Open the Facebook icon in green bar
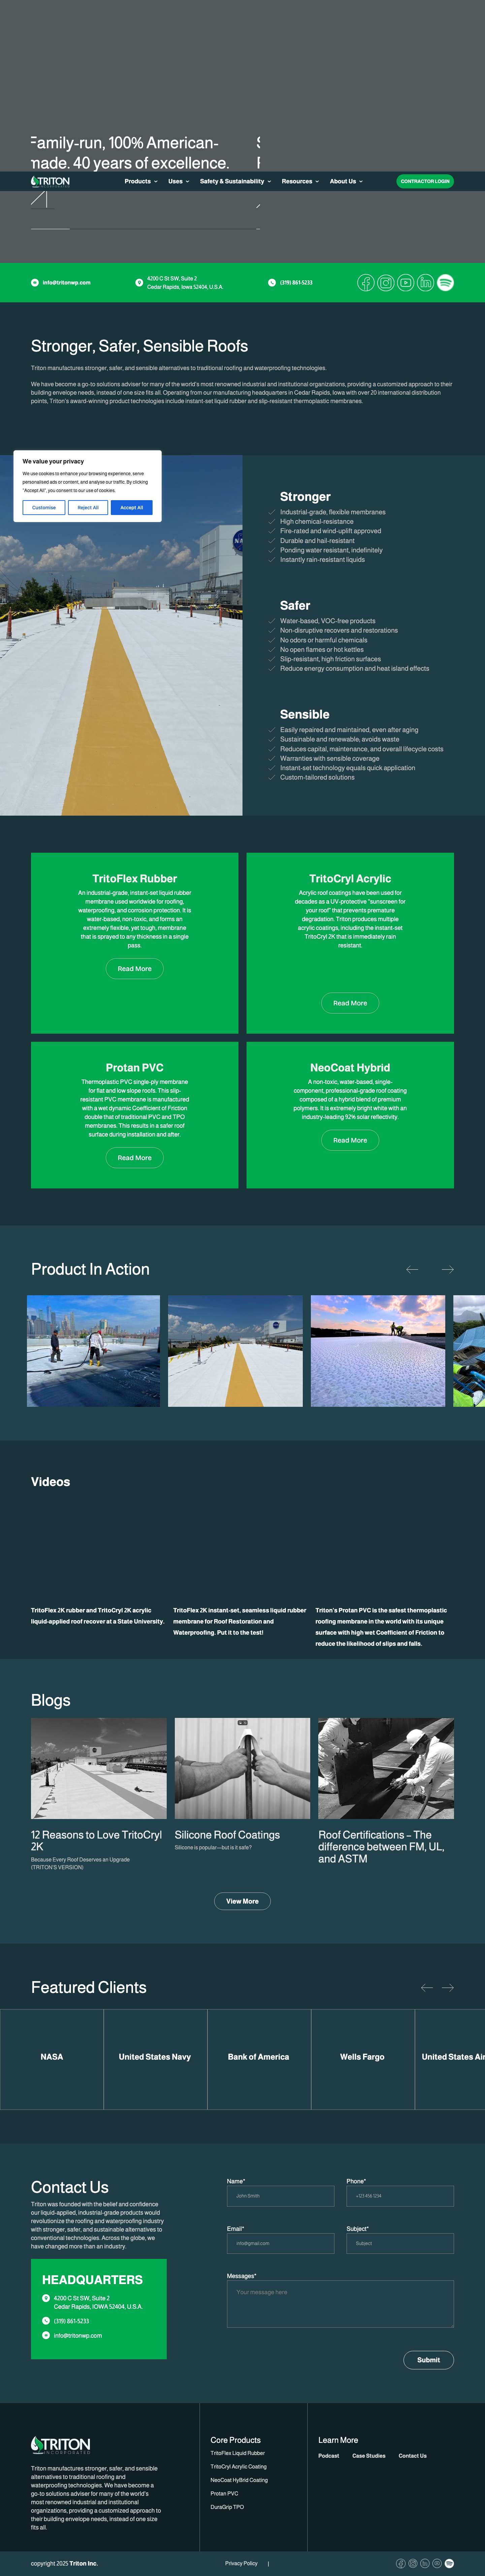 coord(366,283)
